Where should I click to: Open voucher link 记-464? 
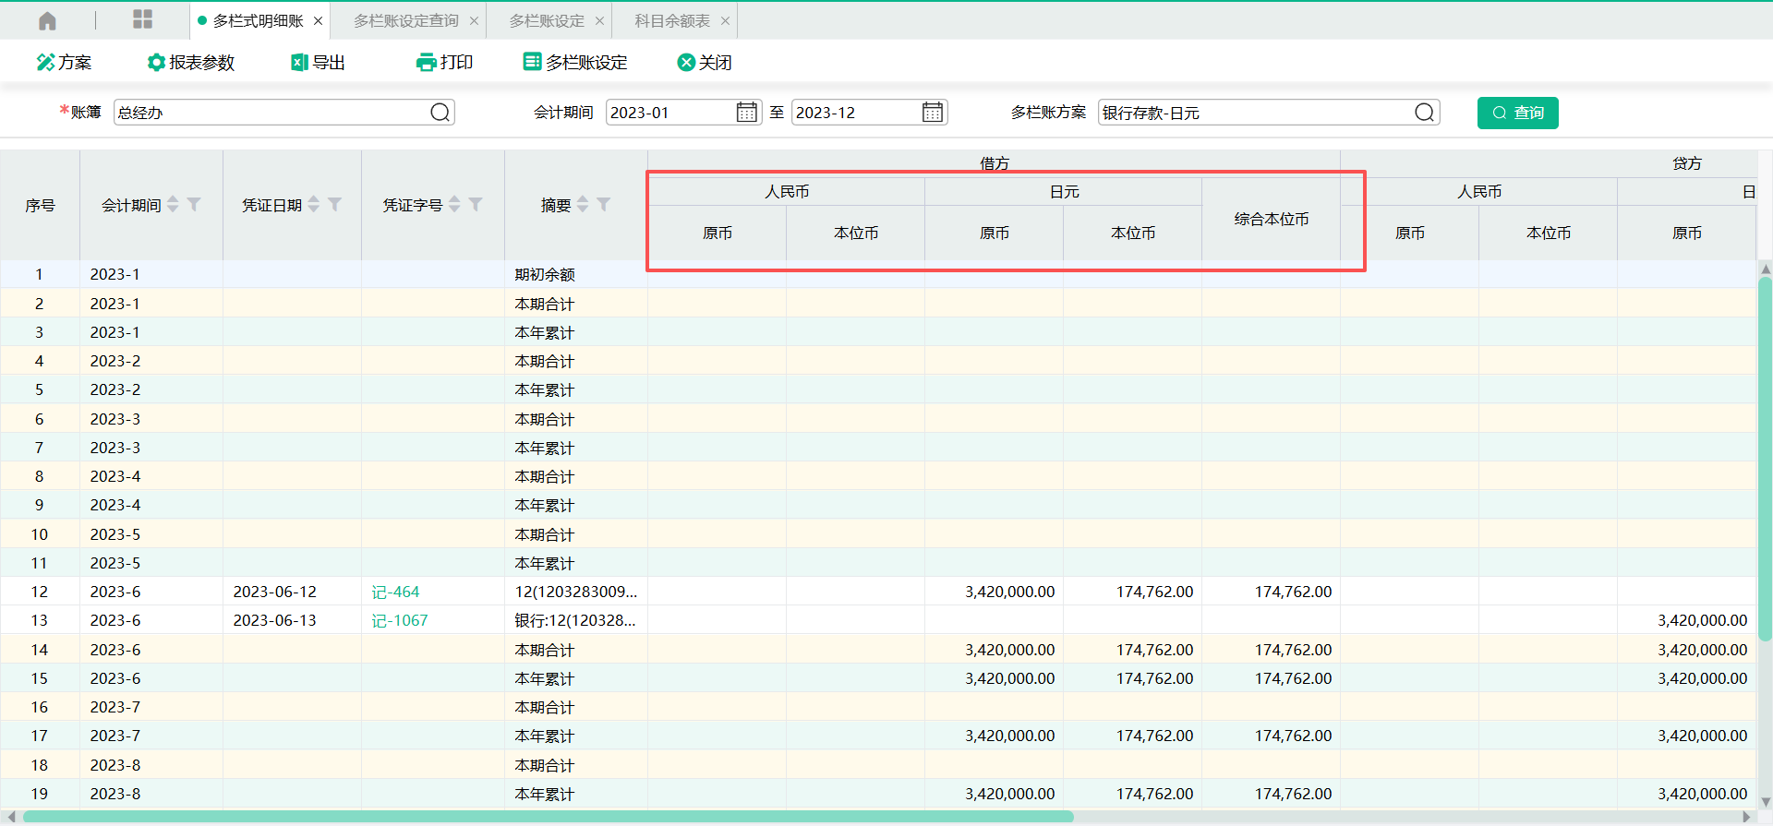(x=395, y=592)
